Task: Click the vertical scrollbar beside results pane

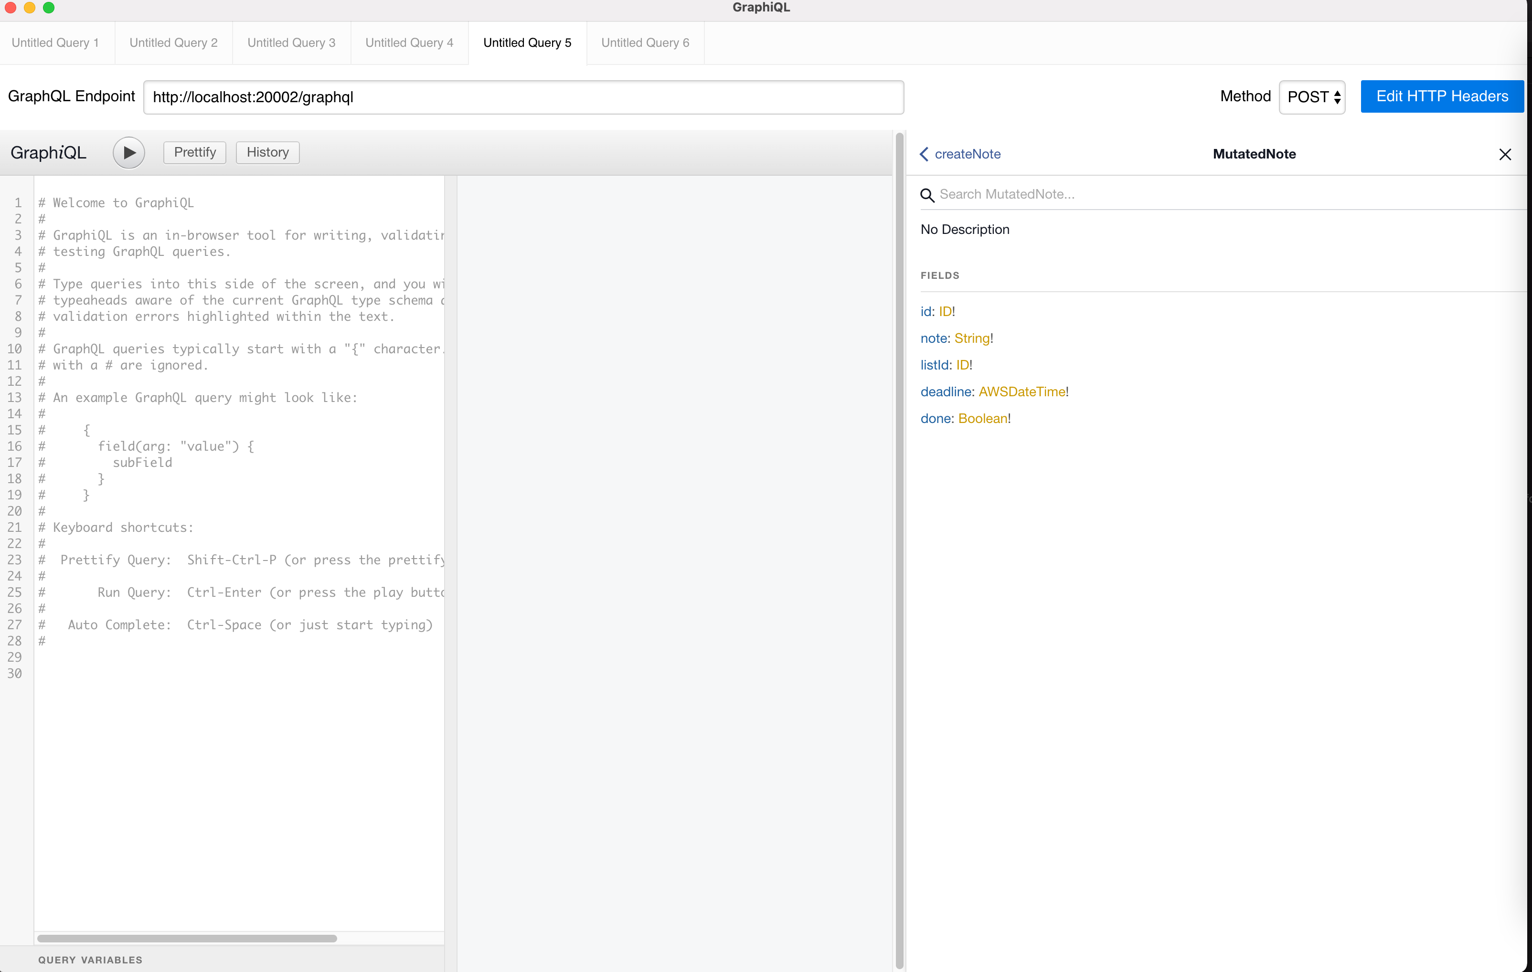Action: [899, 550]
